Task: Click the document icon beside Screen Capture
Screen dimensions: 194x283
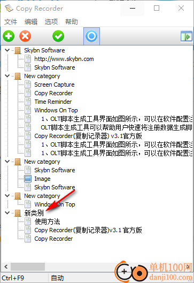Action: (28, 85)
